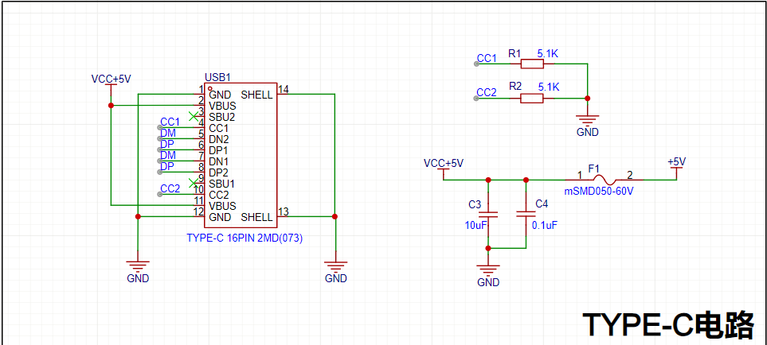Select the C3 capacitor symbol
Viewport: 767px width, 345px height.
[x=488, y=214]
